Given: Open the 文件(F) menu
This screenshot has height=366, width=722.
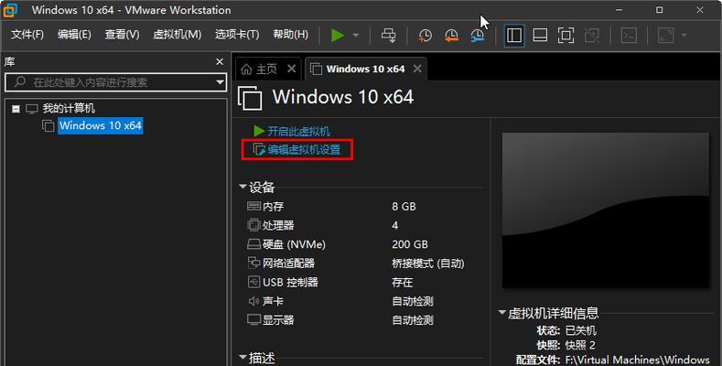Looking at the screenshot, I should pyautogui.click(x=27, y=35).
